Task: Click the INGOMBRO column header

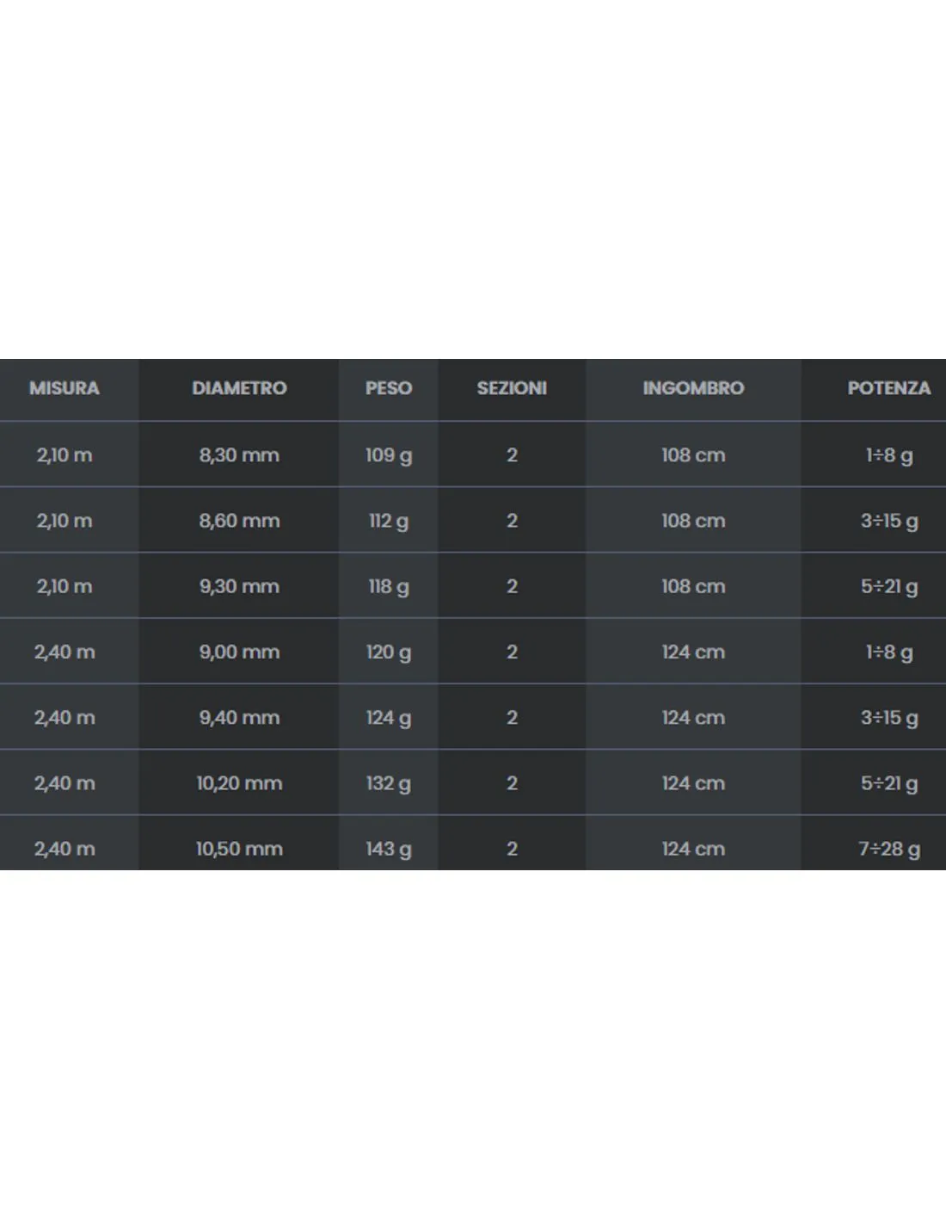Action: tap(693, 388)
